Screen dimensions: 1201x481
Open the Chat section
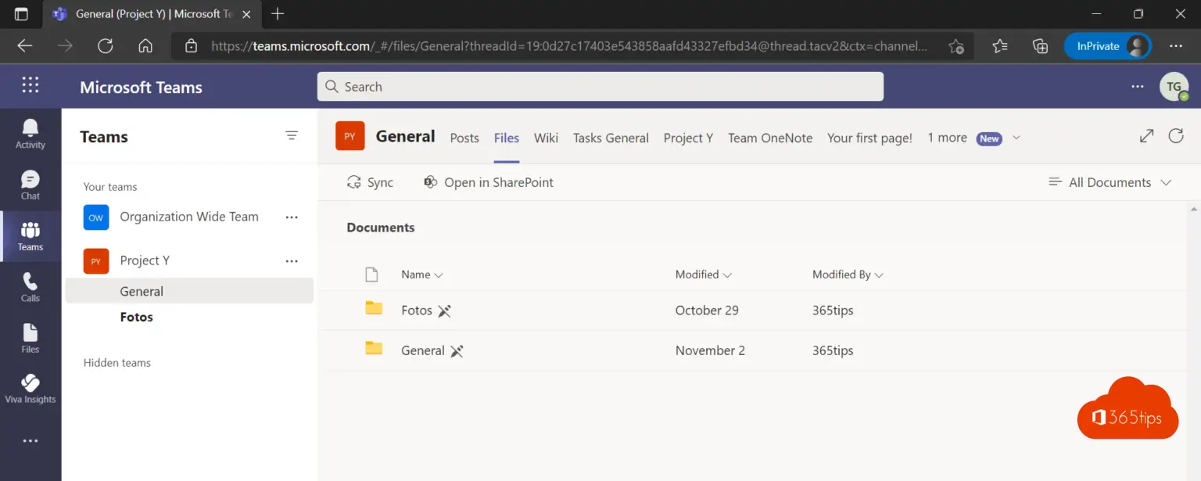click(30, 184)
